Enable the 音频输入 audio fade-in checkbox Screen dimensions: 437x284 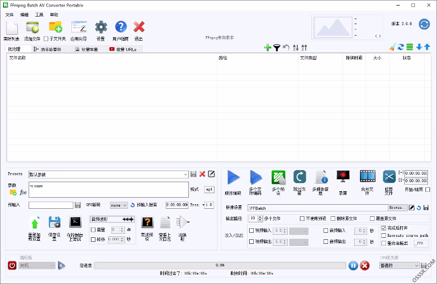coord(325,230)
